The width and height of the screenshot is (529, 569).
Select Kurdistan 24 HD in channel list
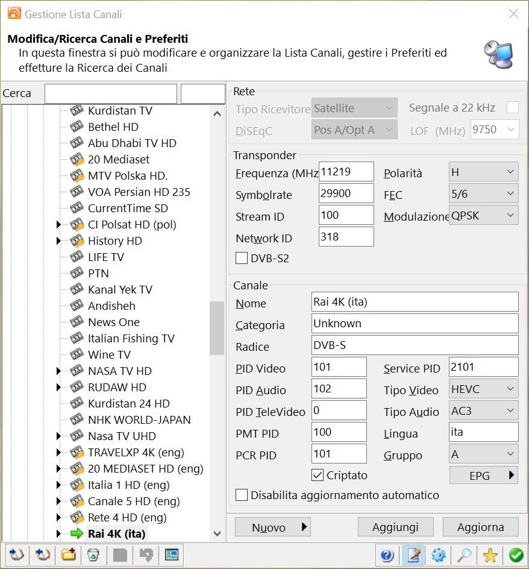(129, 403)
